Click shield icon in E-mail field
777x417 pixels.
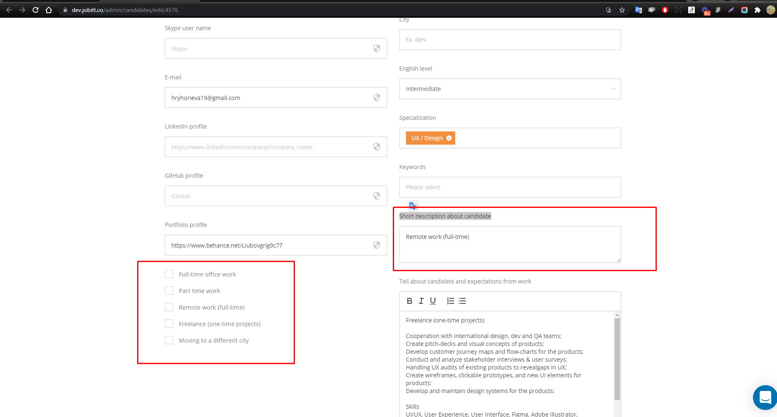pos(377,98)
